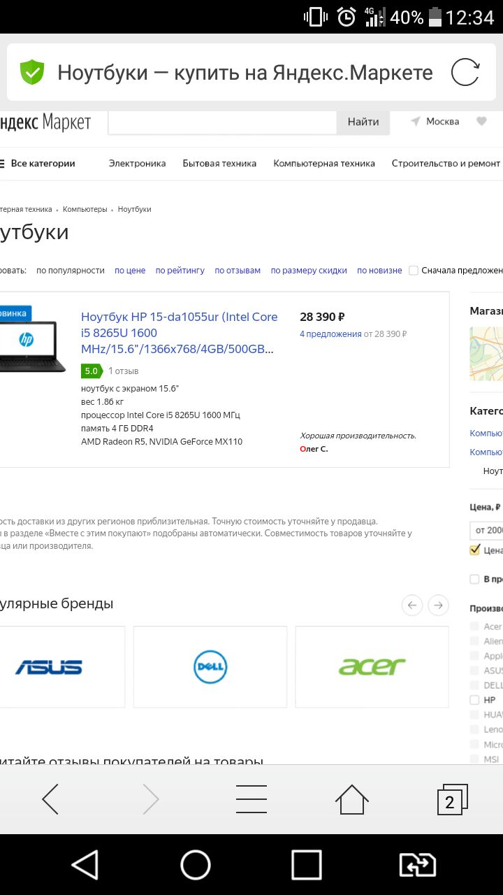Sort by по популярности
Viewport: 503px width, 895px height.
coord(71,271)
